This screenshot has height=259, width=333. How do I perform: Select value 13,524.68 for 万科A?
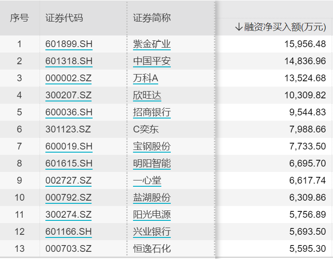[305, 78]
